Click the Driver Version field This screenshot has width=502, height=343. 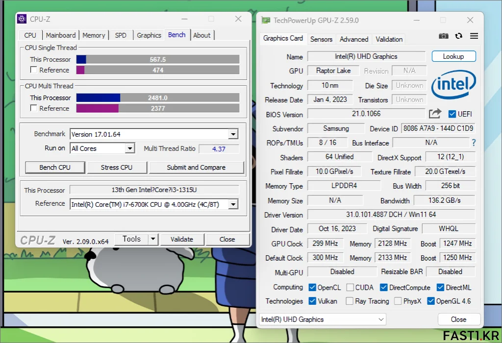[x=391, y=215]
